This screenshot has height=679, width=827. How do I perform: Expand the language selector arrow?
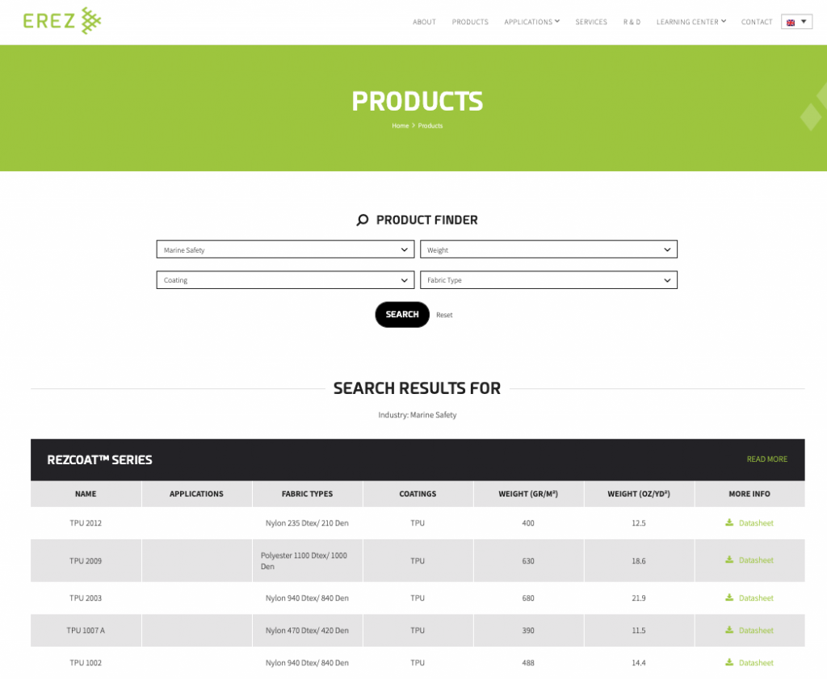click(x=804, y=22)
